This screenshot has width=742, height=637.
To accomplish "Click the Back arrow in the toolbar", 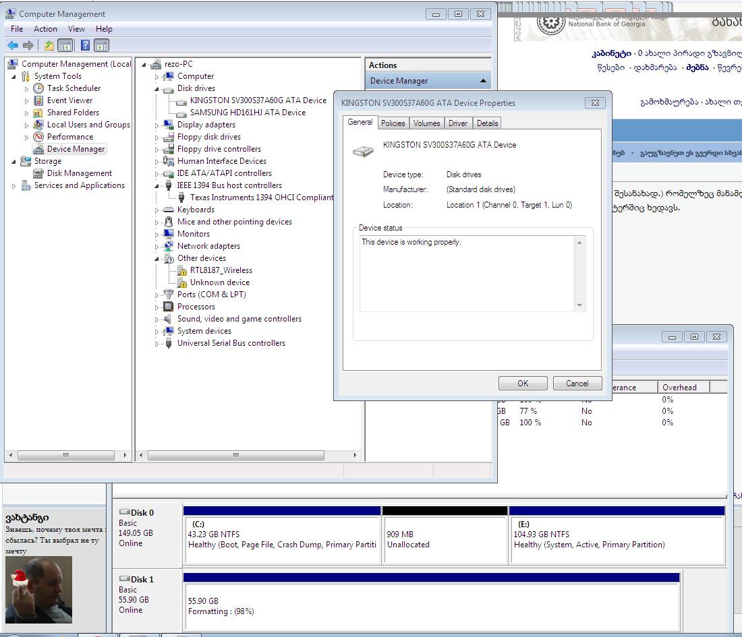I will (x=12, y=45).
